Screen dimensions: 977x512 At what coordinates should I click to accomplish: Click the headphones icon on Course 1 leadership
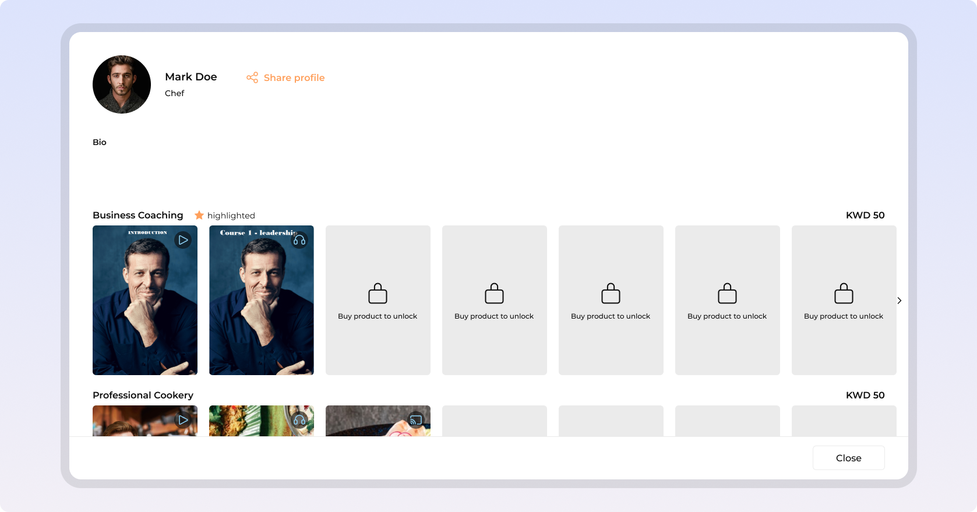click(299, 240)
